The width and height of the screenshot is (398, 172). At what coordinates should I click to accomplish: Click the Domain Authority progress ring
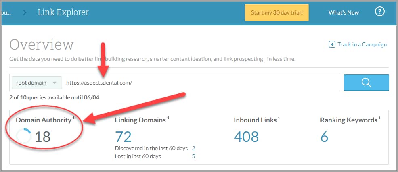pos(23,136)
